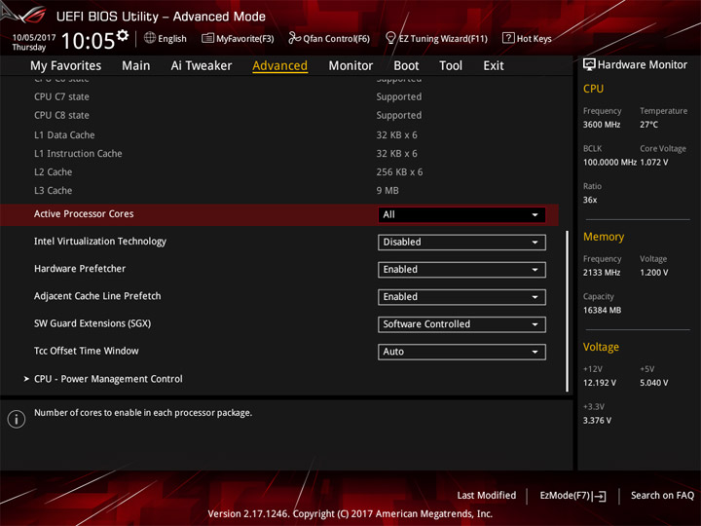The height and width of the screenshot is (526, 701).
Task: Click the Hot Keys question mark icon
Action: click(508, 38)
